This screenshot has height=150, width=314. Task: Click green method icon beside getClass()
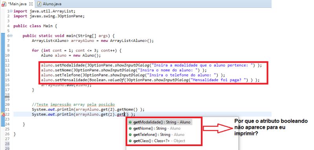pos(130,141)
